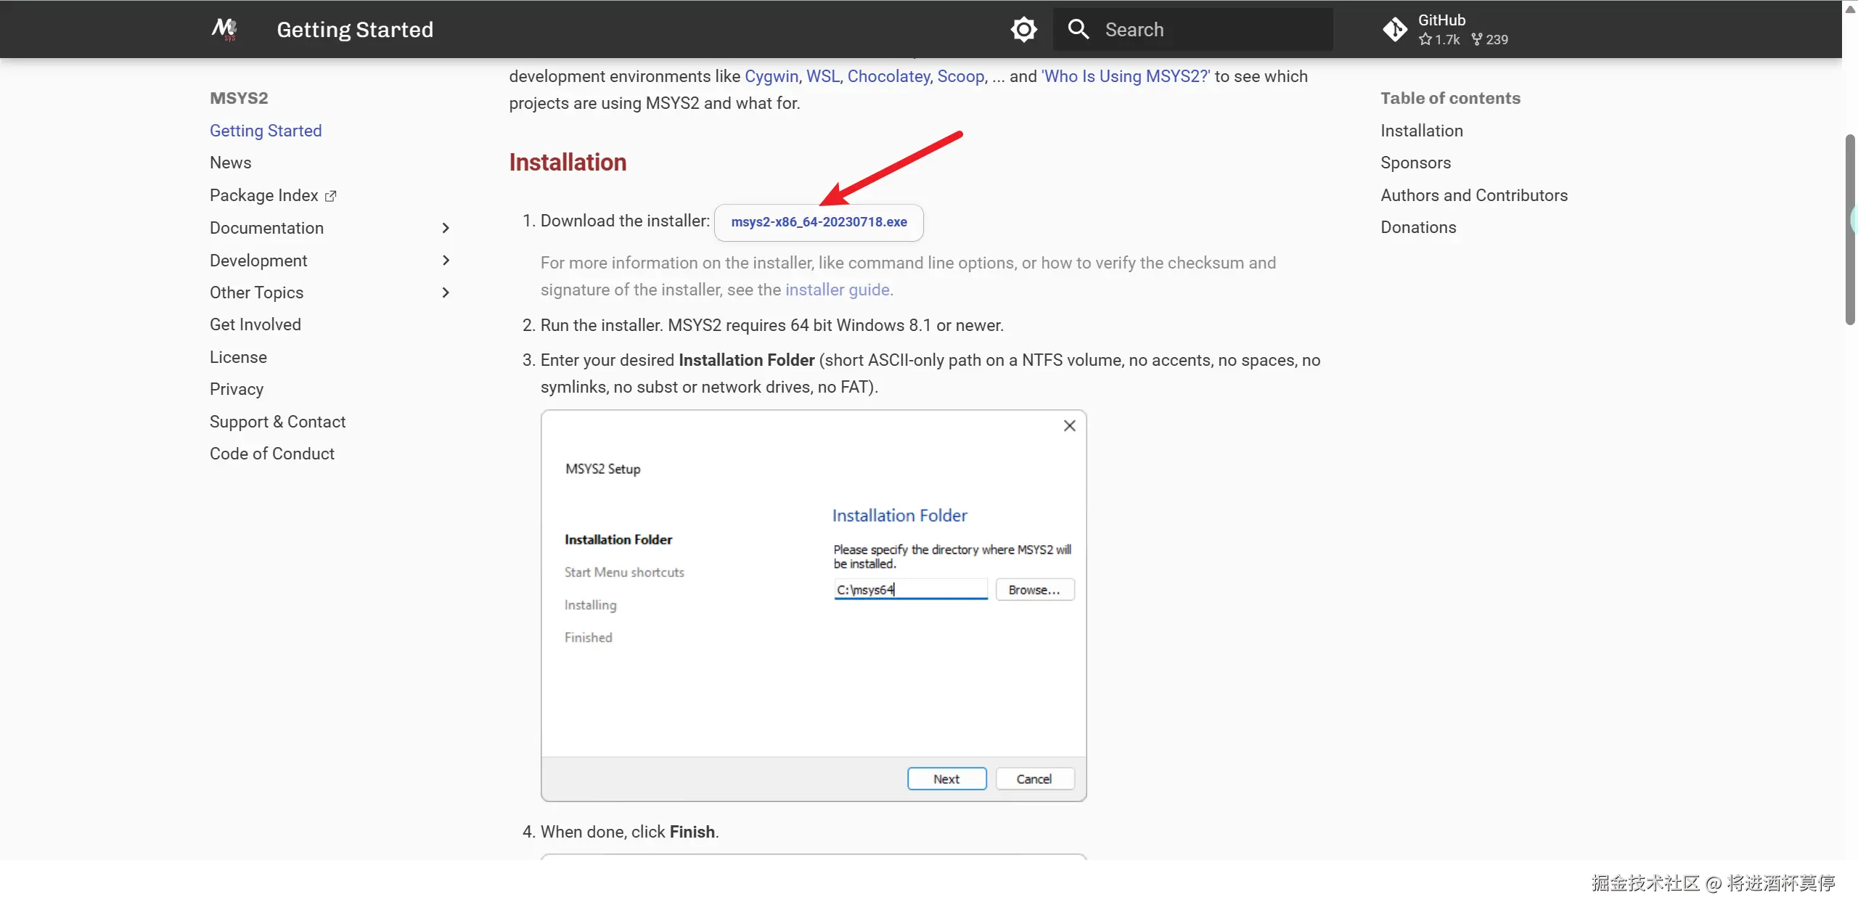Select Get Involved in sidebar
Image resolution: width=1858 pixels, height=916 pixels.
255,324
